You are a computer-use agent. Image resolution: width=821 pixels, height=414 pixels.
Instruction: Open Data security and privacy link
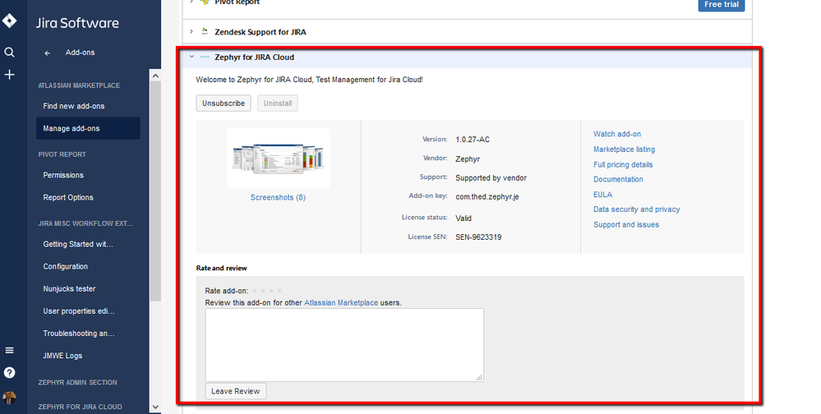coord(637,209)
